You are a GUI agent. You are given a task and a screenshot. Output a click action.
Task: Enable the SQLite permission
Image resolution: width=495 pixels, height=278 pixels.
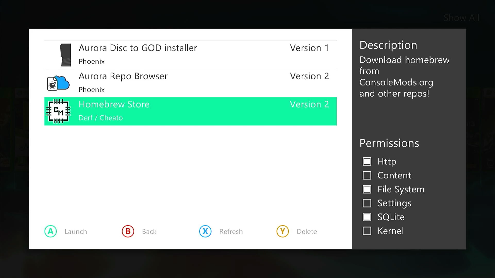[367, 217]
